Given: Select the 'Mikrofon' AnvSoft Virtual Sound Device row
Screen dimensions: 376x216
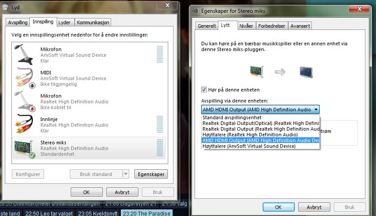Looking at the screenshot, I should click(89, 55).
